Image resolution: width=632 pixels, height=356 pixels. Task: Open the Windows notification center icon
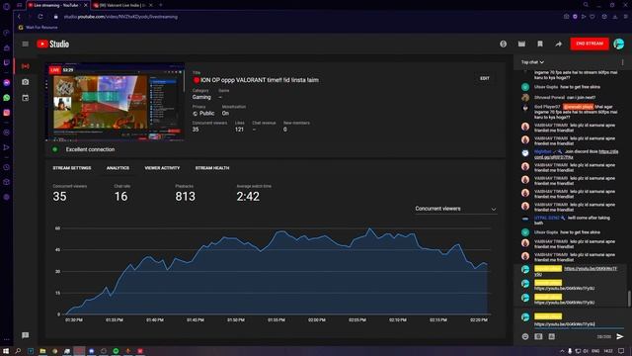621,351
